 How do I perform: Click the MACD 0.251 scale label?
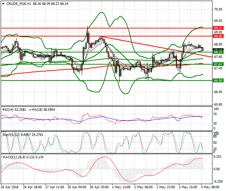(217, 157)
